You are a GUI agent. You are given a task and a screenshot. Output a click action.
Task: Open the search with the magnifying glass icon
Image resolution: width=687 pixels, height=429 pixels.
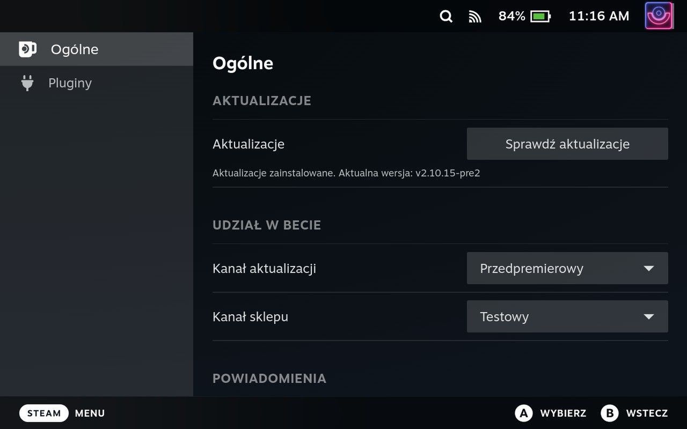(x=445, y=16)
